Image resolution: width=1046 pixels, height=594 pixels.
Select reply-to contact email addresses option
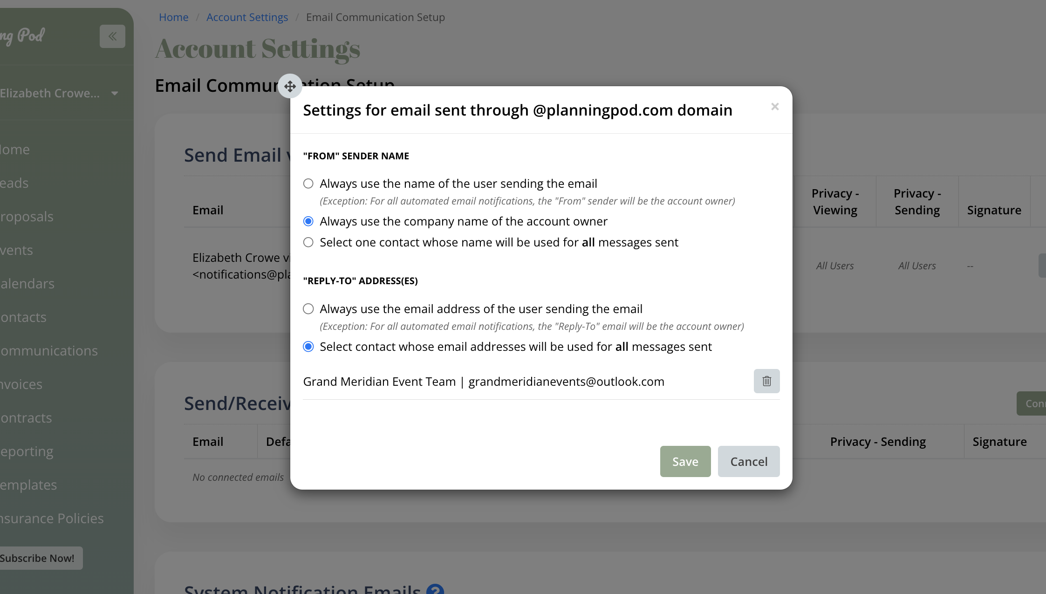308,347
